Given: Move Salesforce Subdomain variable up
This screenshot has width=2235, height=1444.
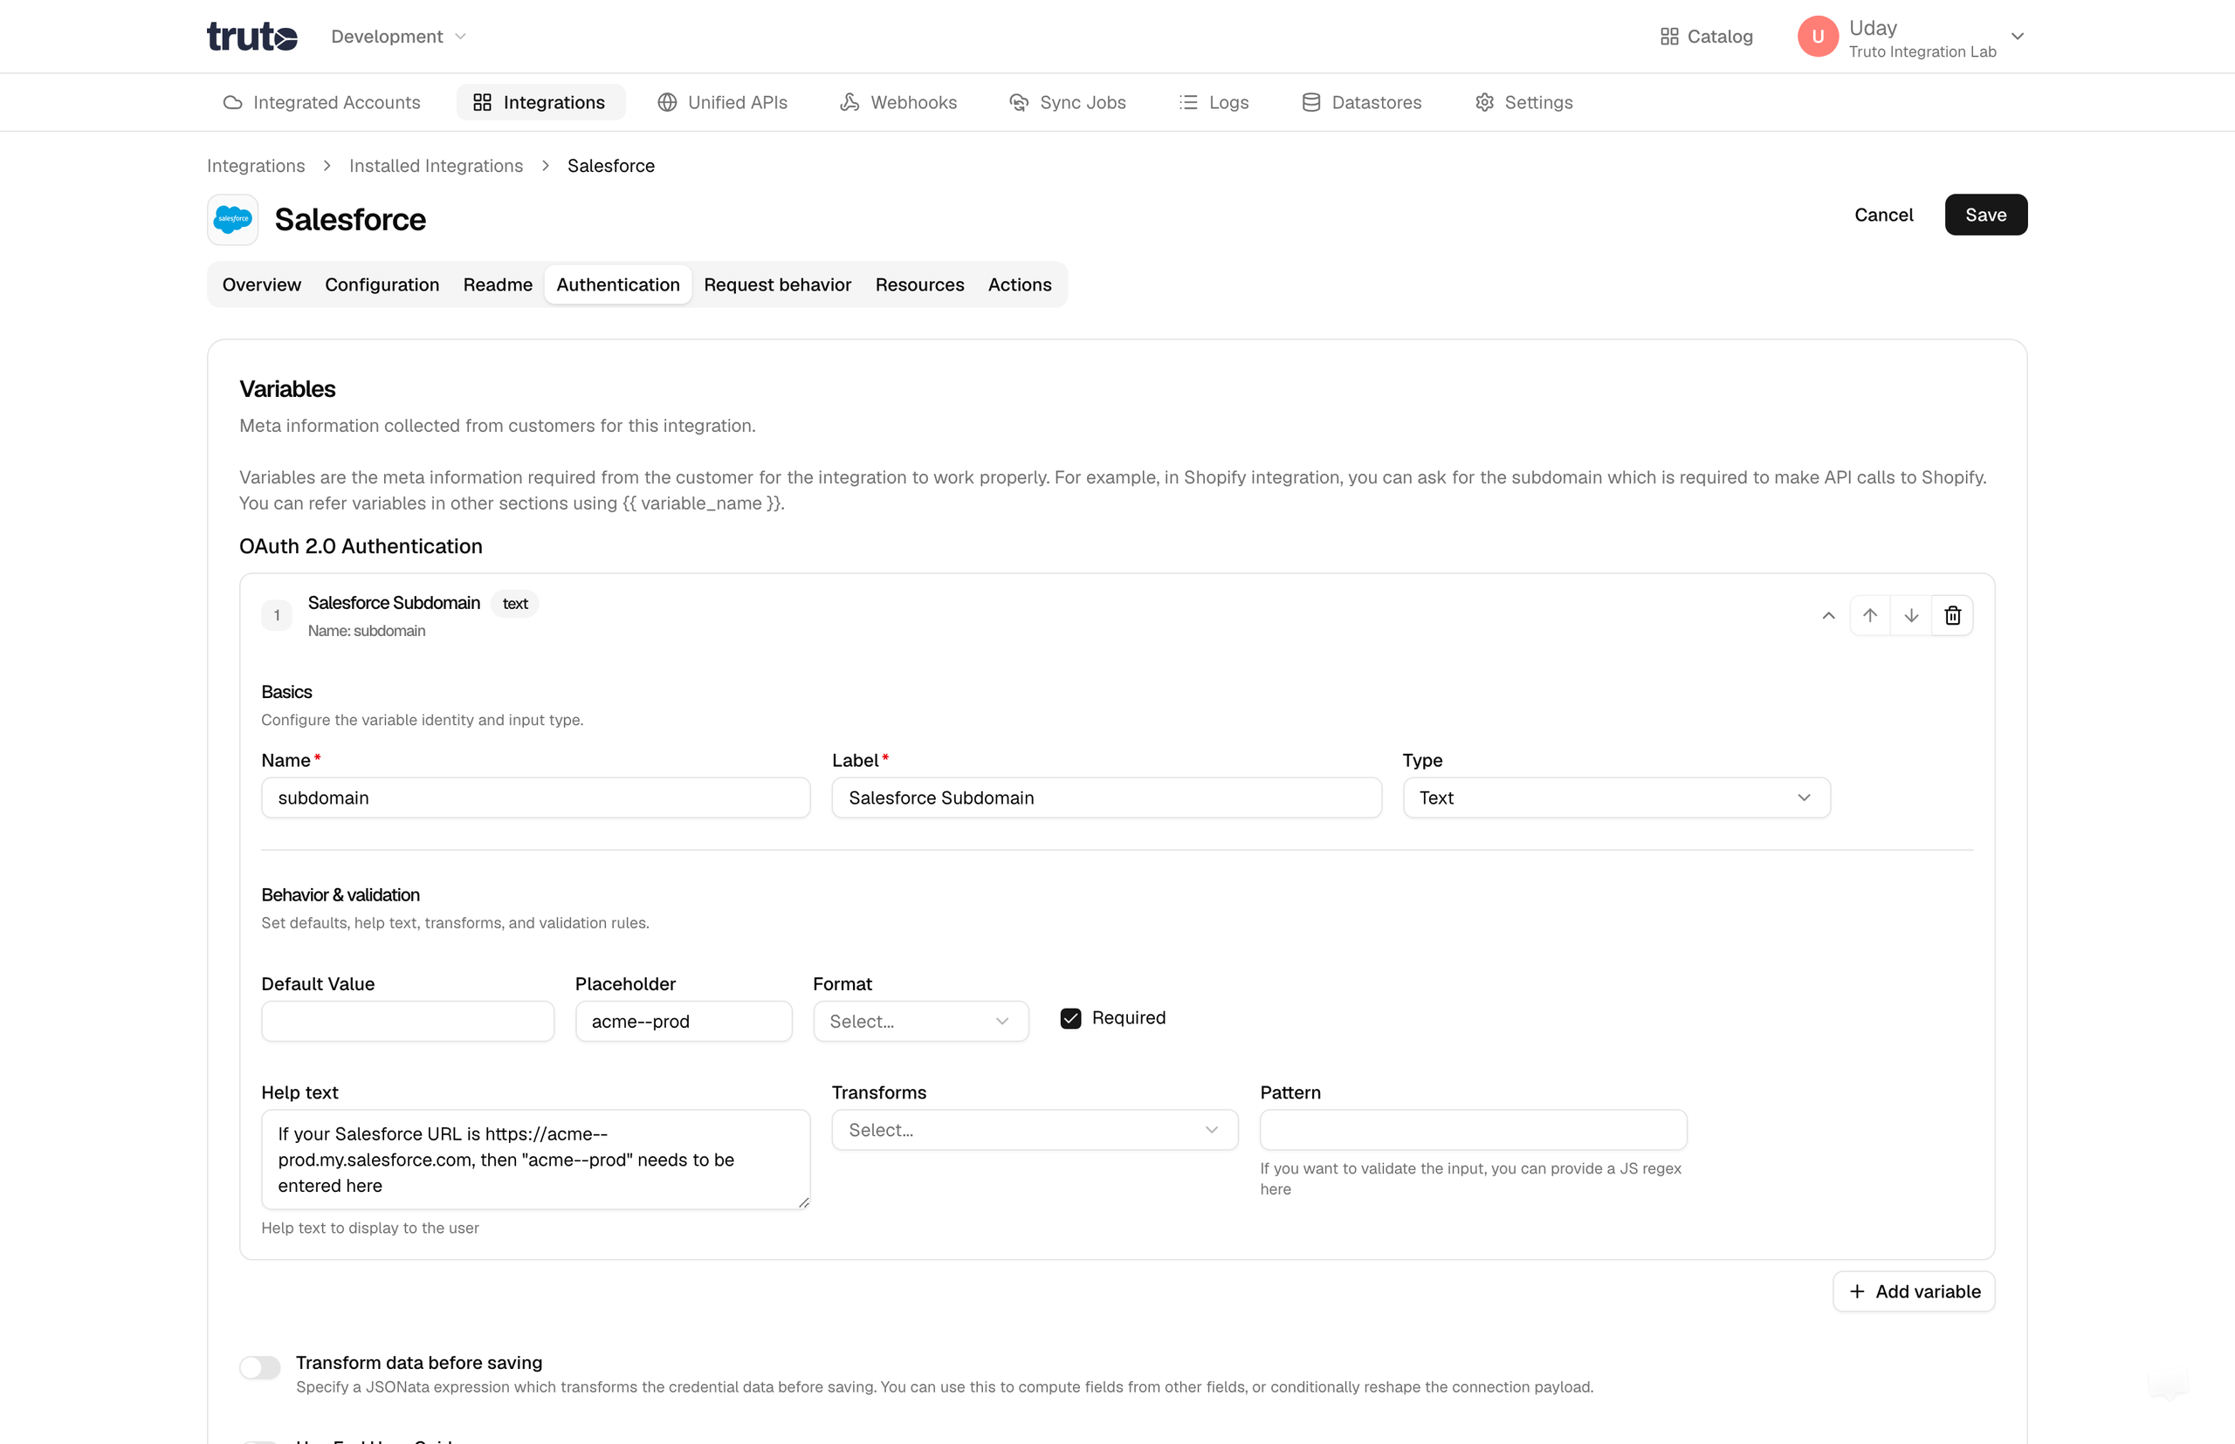Looking at the screenshot, I should coord(1869,615).
